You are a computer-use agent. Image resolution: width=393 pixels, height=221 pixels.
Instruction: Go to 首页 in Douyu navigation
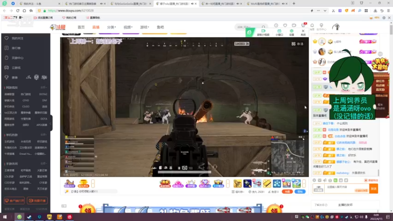coord(81,27)
